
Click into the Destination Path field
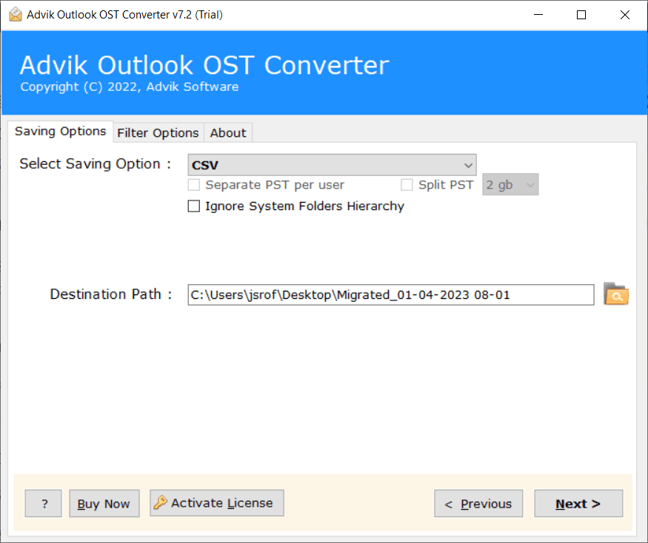391,295
